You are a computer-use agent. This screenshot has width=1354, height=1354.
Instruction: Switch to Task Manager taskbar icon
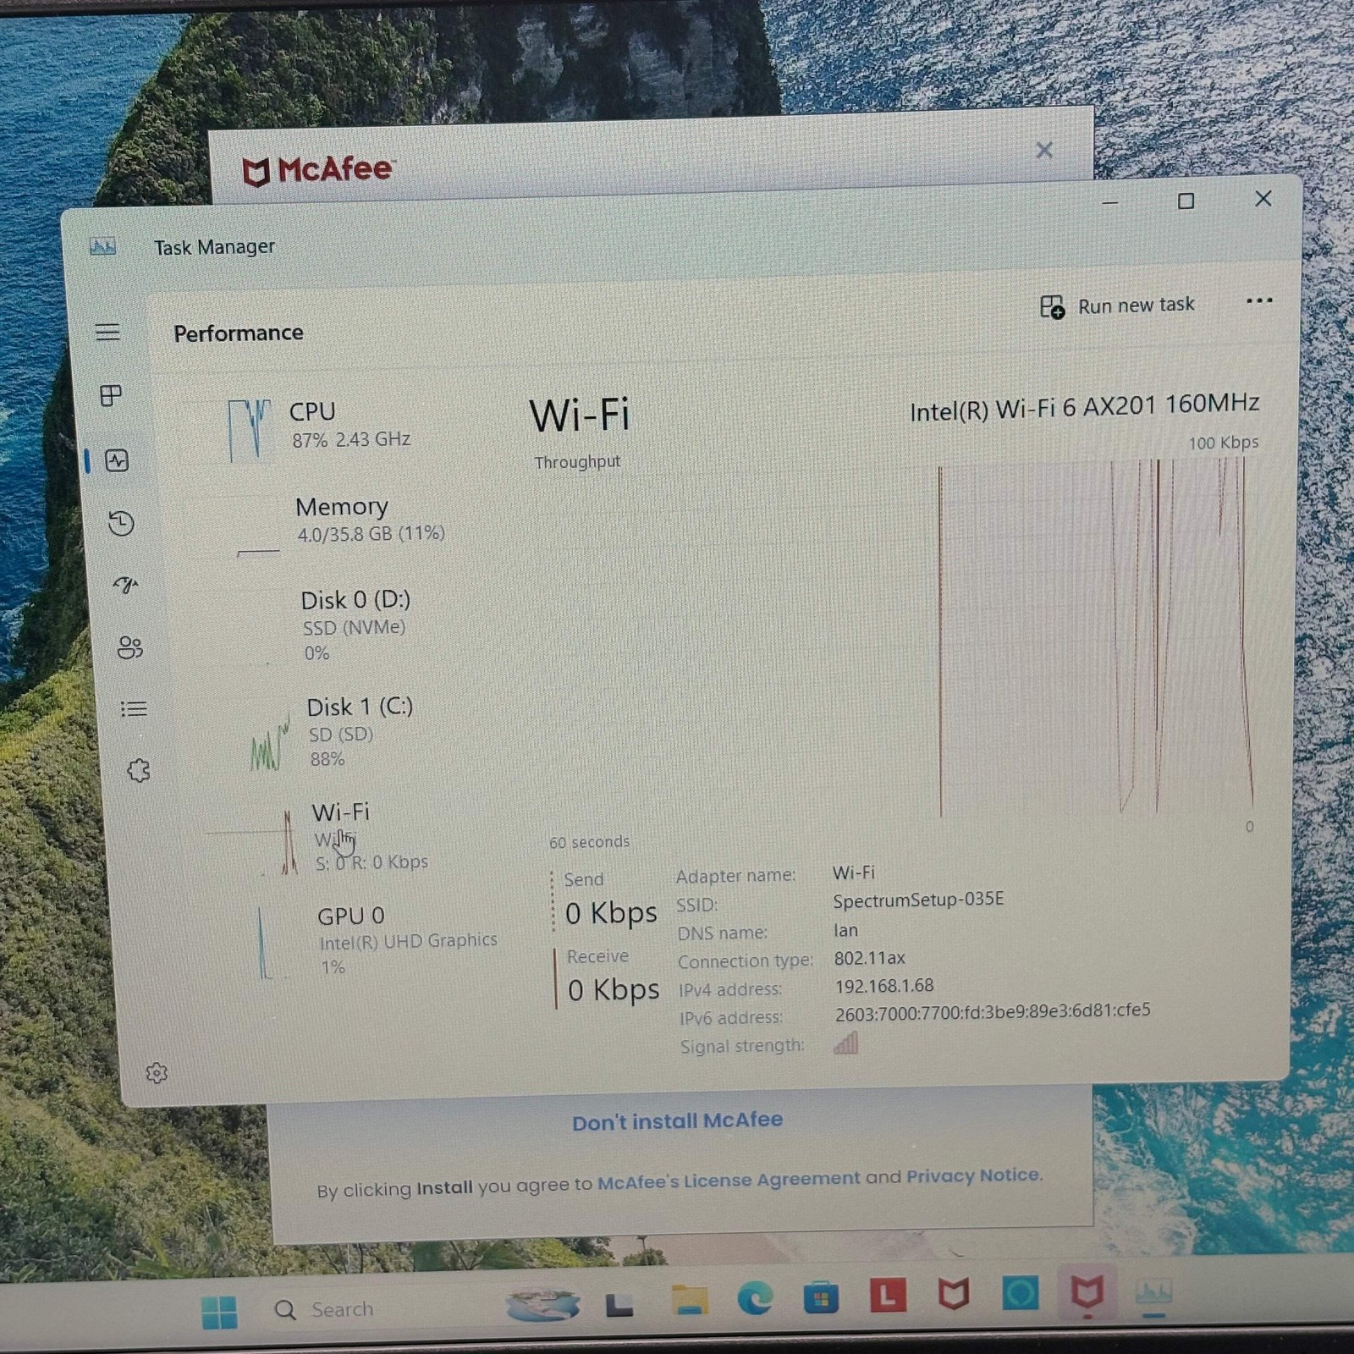pos(1154,1293)
